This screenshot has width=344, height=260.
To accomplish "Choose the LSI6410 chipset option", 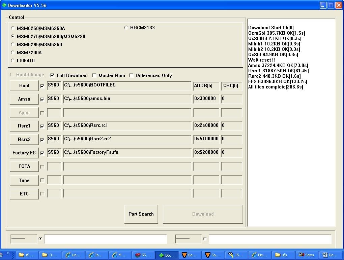I will [x=13, y=61].
